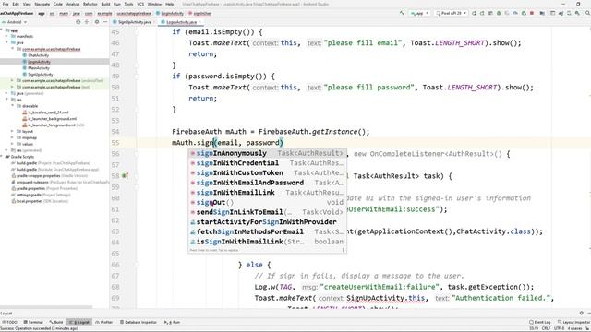Hide the Project panel with the minus icon
Viewport: 591px width, 332px height.
coord(105,22)
